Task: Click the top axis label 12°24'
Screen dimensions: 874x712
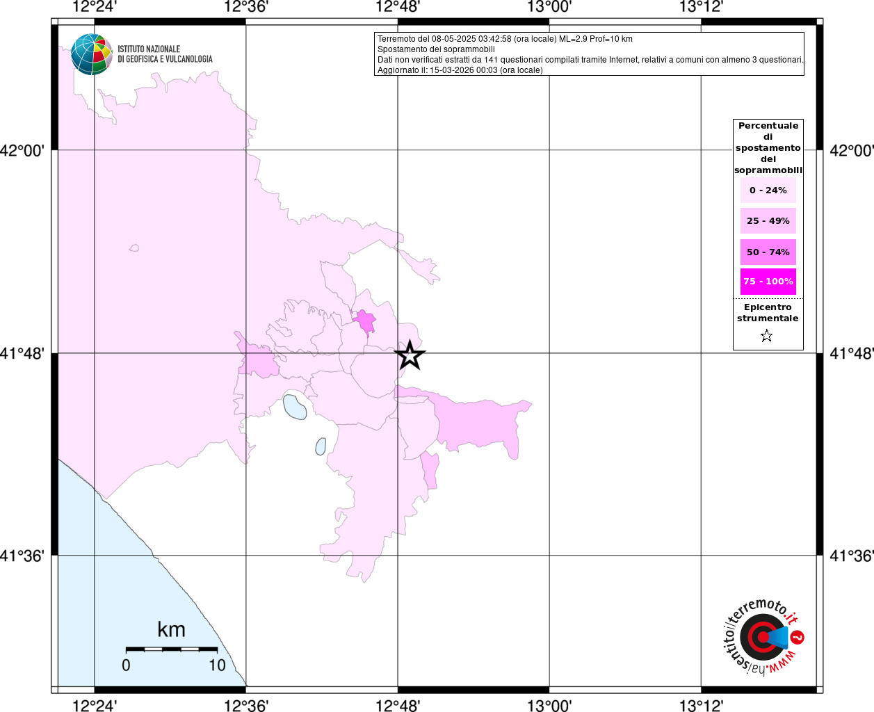Action: 95,7
